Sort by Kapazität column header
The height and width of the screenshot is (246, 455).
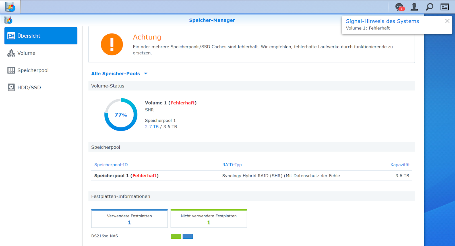pyautogui.click(x=400, y=165)
